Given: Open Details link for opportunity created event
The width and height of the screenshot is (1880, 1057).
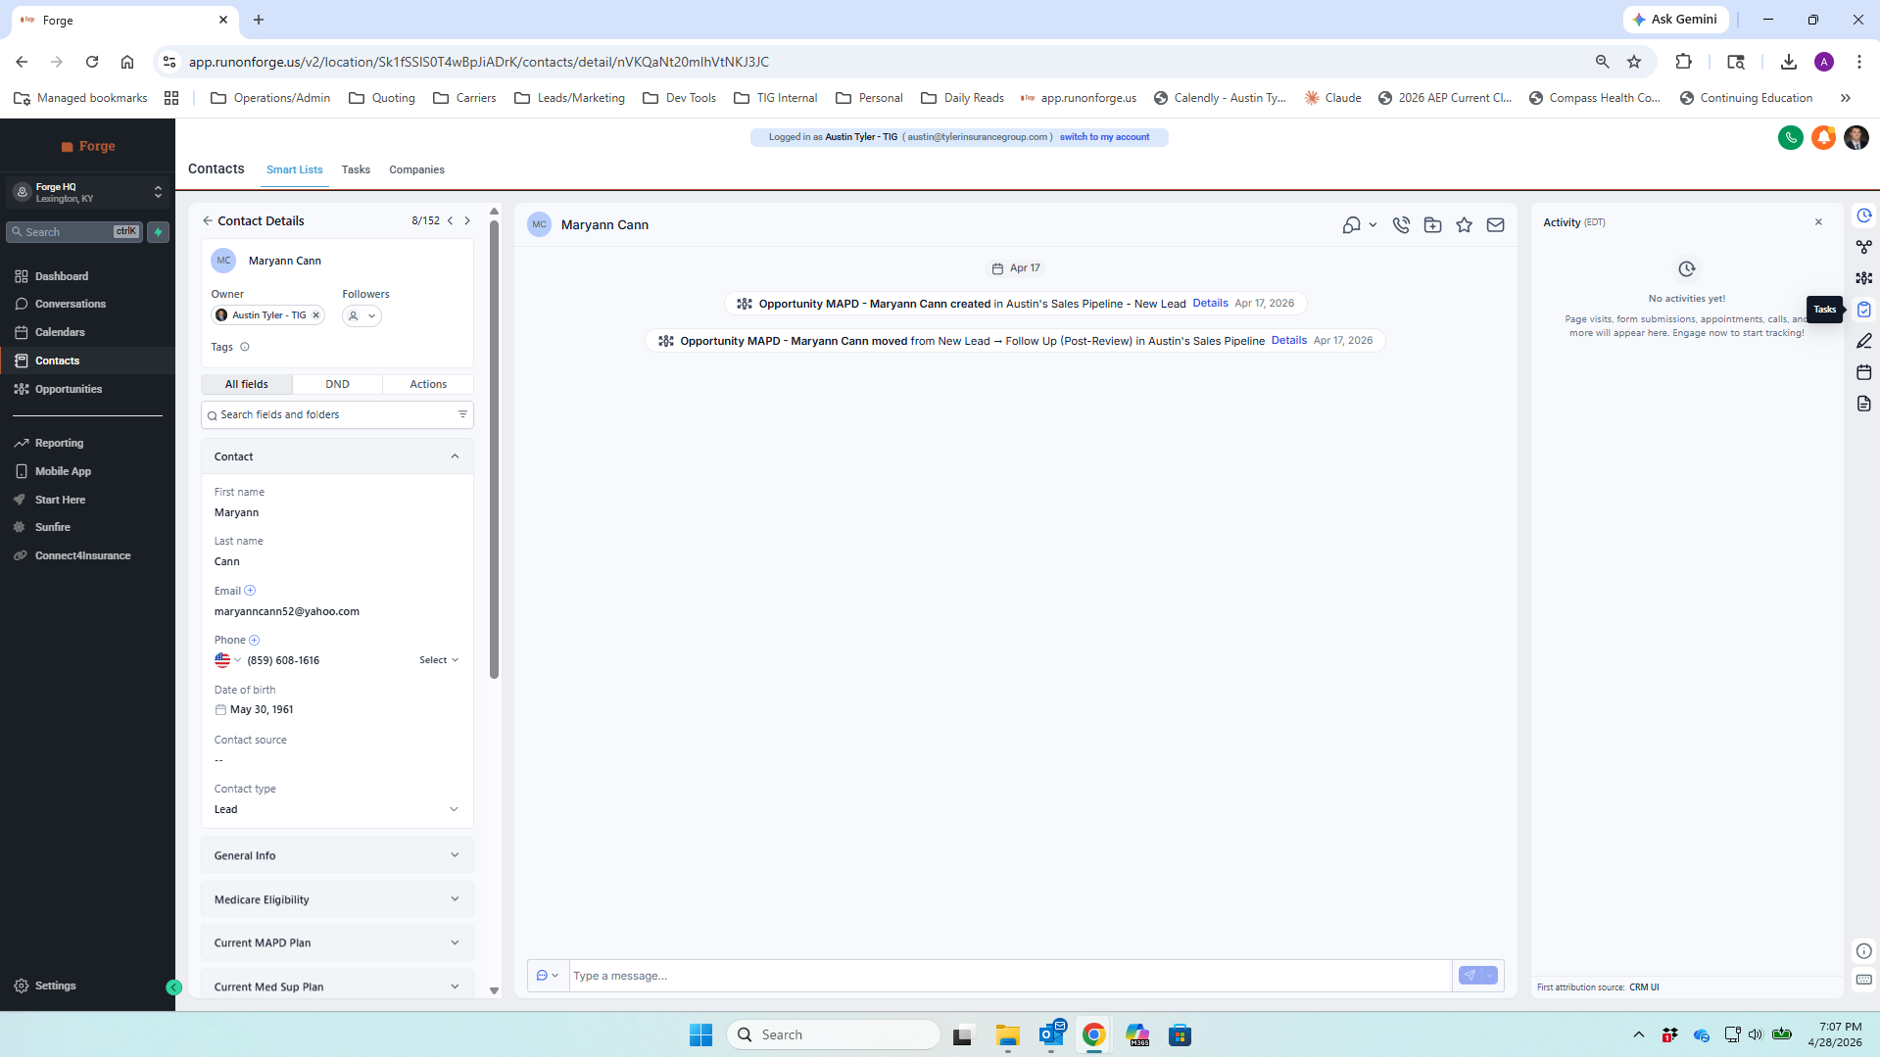Looking at the screenshot, I should pos(1210,303).
